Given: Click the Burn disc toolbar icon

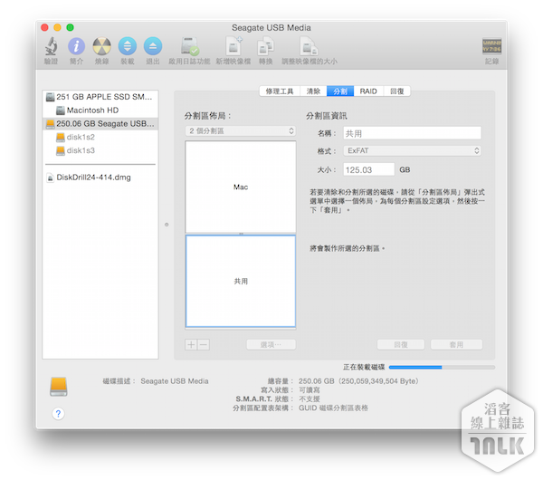Looking at the screenshot, I should 101,46.
